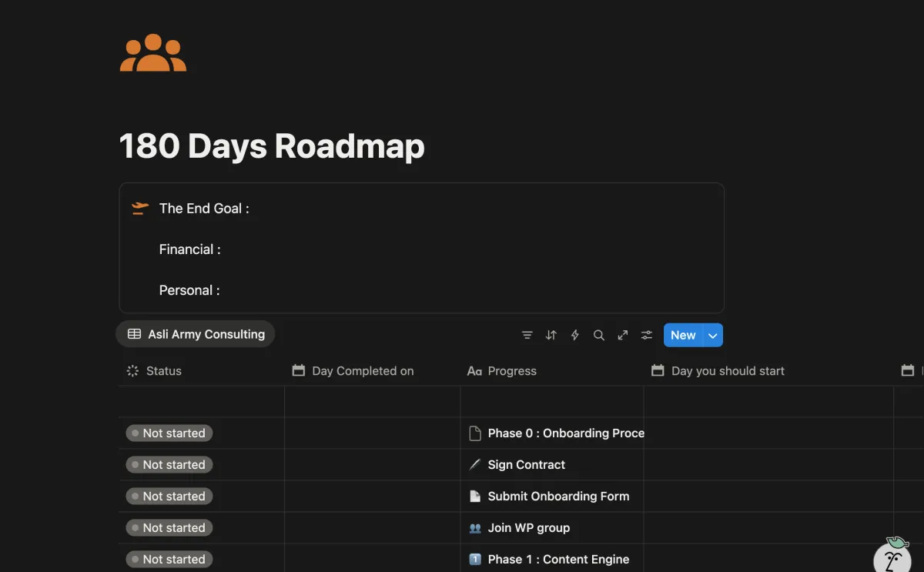Click the 180 Days Roadmap title
This screenshot has width=924, height=572.
click(272, 146)
